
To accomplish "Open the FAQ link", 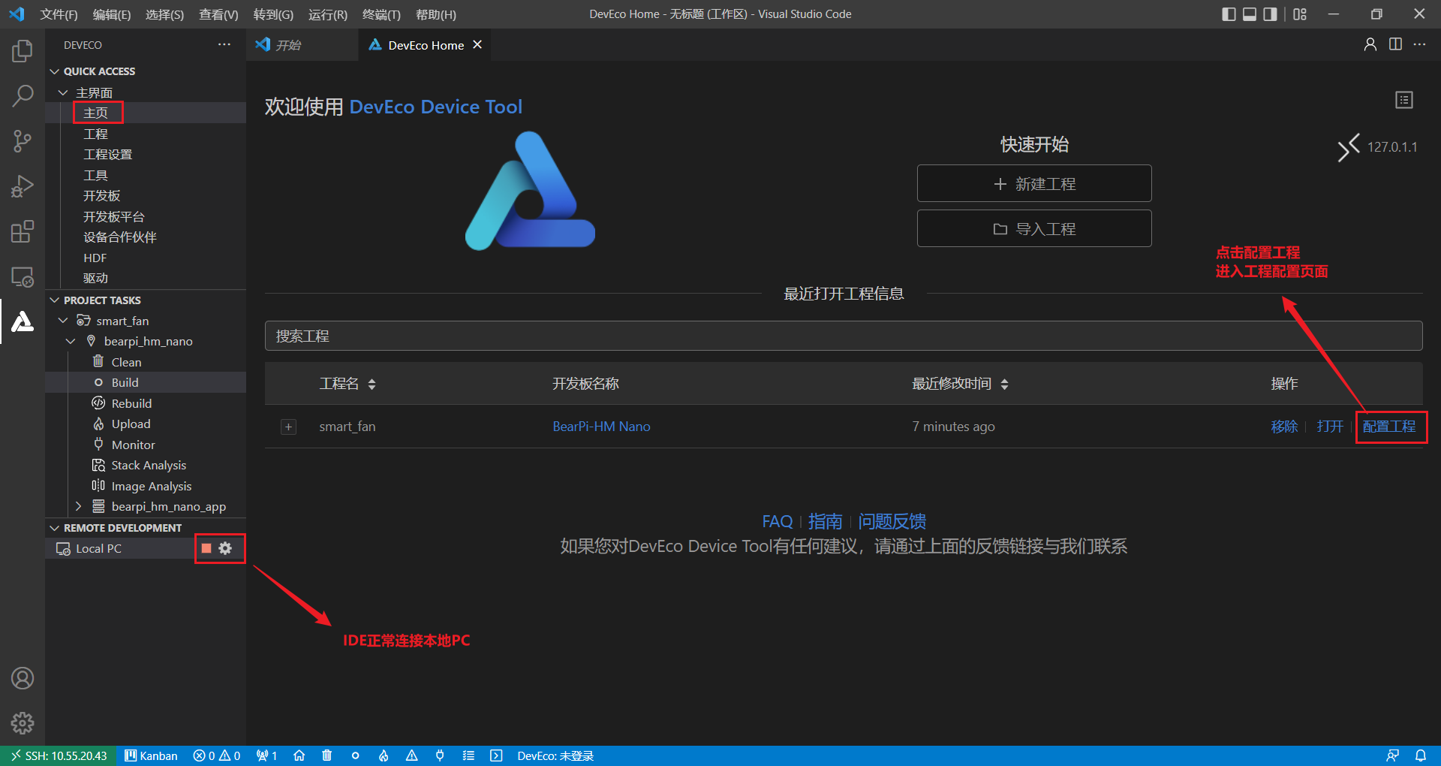I will coord(777,521).
